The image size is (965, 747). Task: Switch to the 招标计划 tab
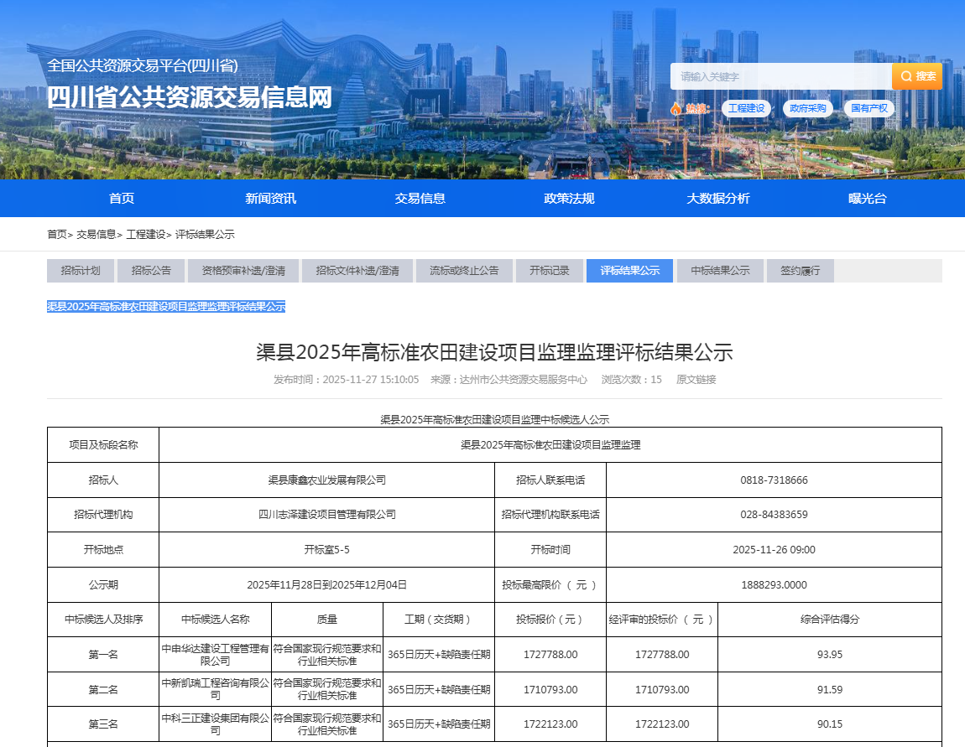click(x=81, y=271)
